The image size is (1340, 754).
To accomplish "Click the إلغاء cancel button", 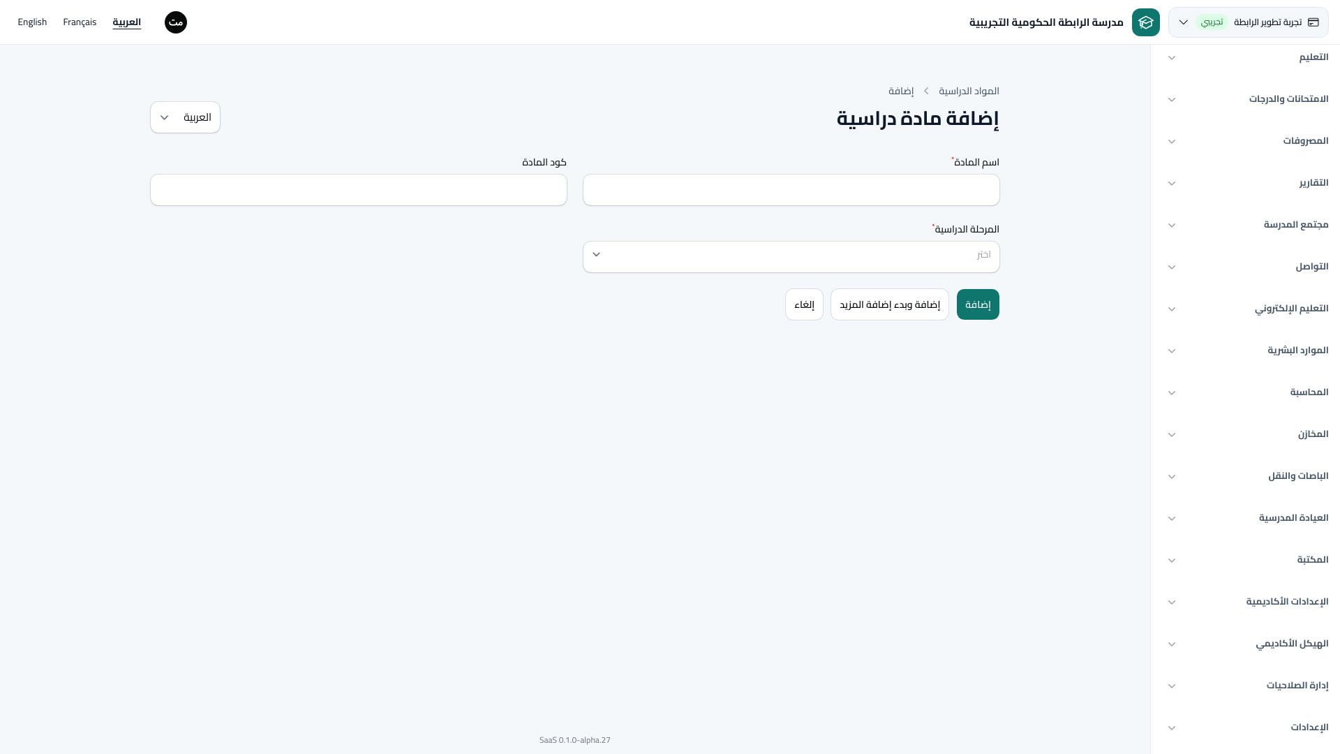I will click(x=804, y=304).
